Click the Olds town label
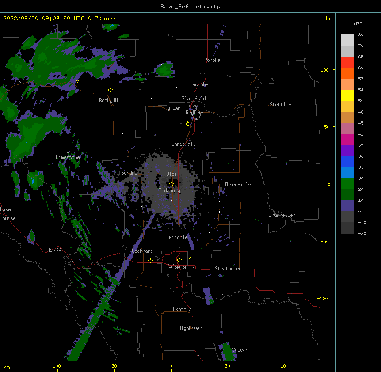Image resolution: width=381 pixels, height=372 pixels. [x=171, y=174]
